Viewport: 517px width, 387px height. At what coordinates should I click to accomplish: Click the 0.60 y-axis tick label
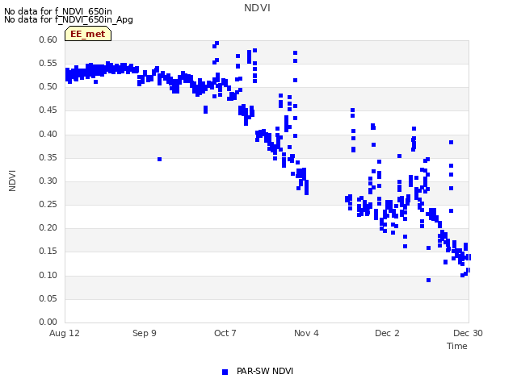tap(48, 40)
